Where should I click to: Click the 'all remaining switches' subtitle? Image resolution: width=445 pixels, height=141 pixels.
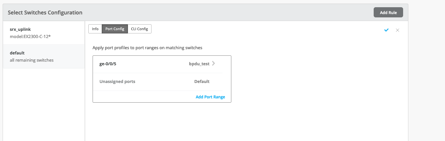pyautogui.click(x=31, y=60)
